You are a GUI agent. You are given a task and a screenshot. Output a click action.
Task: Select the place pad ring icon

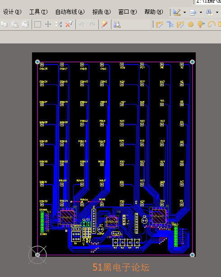tap(191, 24)
